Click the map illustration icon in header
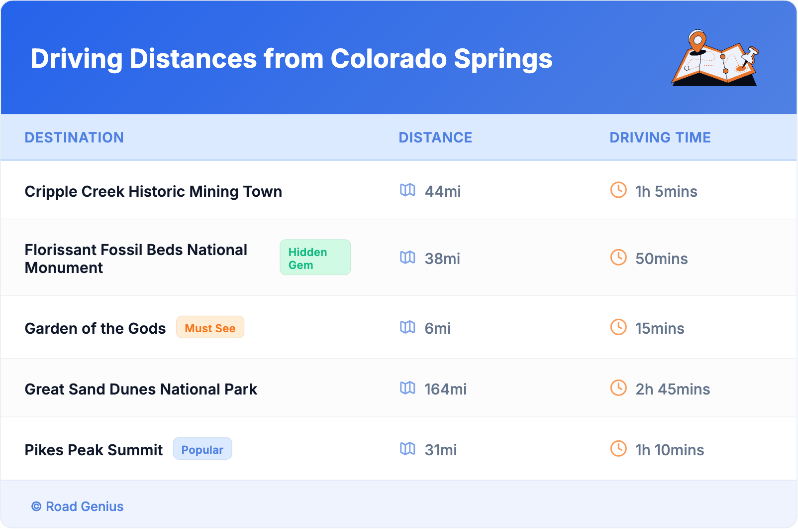The image size is (798, 529). 715,58
